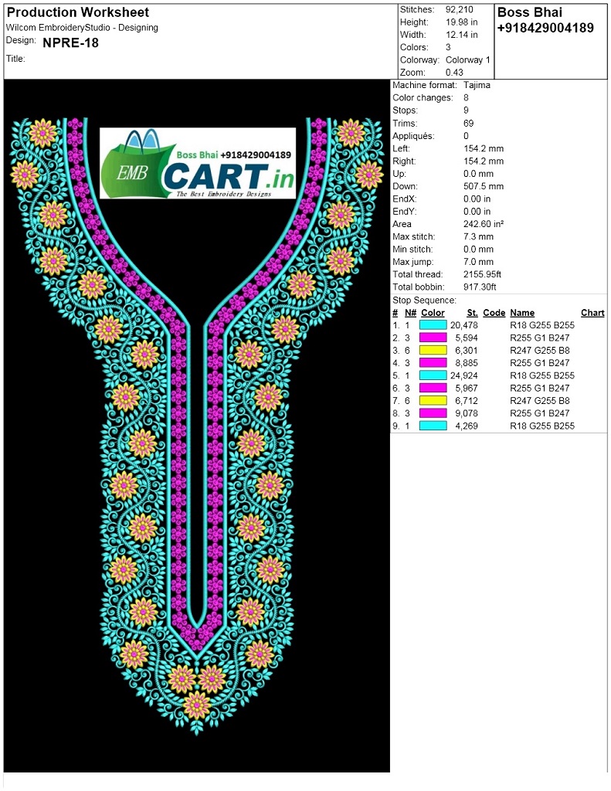
Task: Click the 'Color' column header
Action: tap(433, 314)
